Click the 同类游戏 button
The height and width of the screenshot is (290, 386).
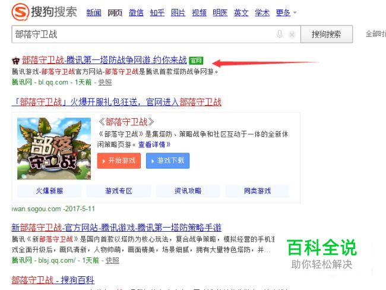[257, 191]
